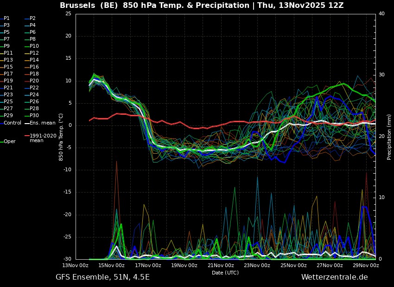Click the Precipitation (mm) axis label

(x=389, y=137)
